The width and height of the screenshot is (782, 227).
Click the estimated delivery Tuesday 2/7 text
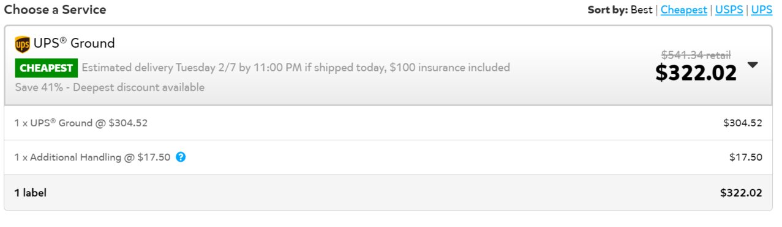point(296,68)
